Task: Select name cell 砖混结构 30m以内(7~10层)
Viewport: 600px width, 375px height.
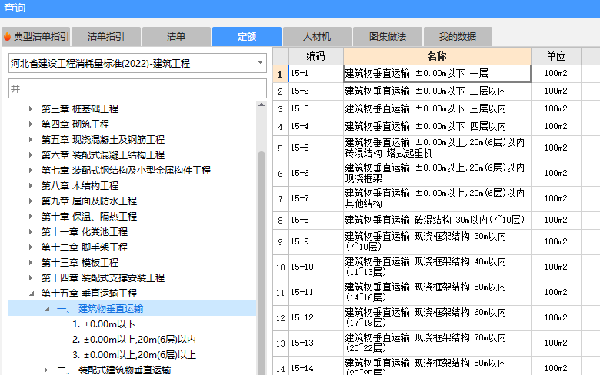Action: pos(437,221)
